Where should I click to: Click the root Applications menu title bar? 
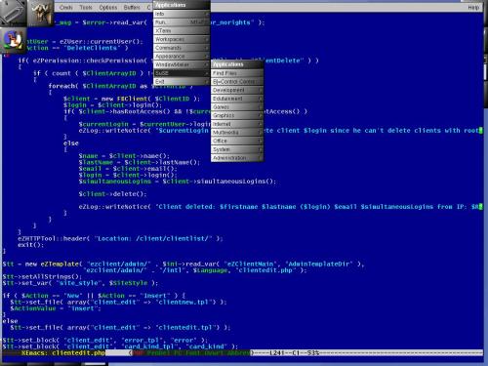[182, 5]
